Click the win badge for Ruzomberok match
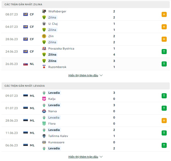Viewport: 171px width, 161px height. 164,64
